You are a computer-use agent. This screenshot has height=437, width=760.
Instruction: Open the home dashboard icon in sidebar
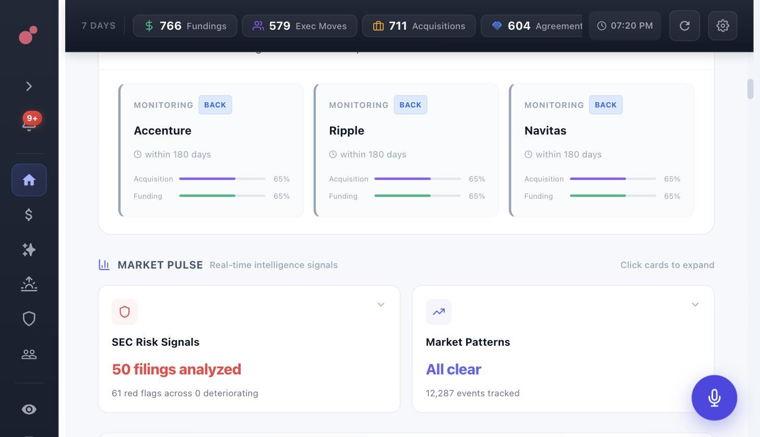pyautogui.click(x=29, y=180)
